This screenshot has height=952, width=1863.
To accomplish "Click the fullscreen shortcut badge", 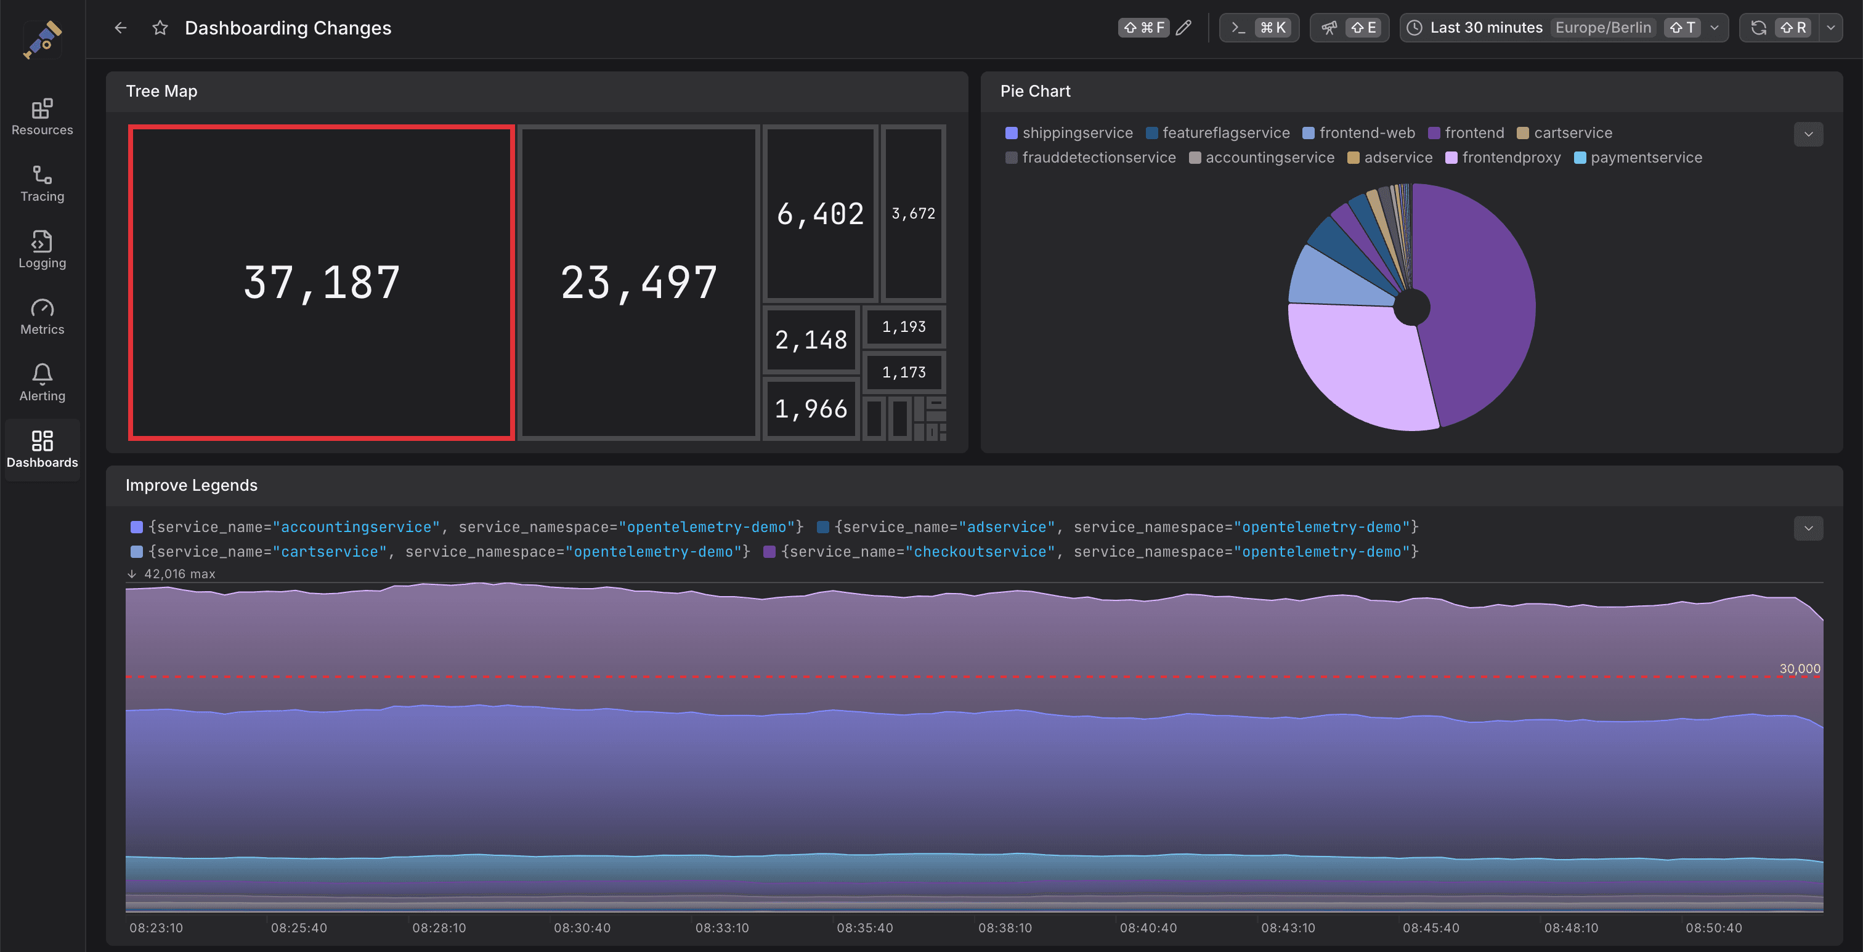I will (1143, 28).
